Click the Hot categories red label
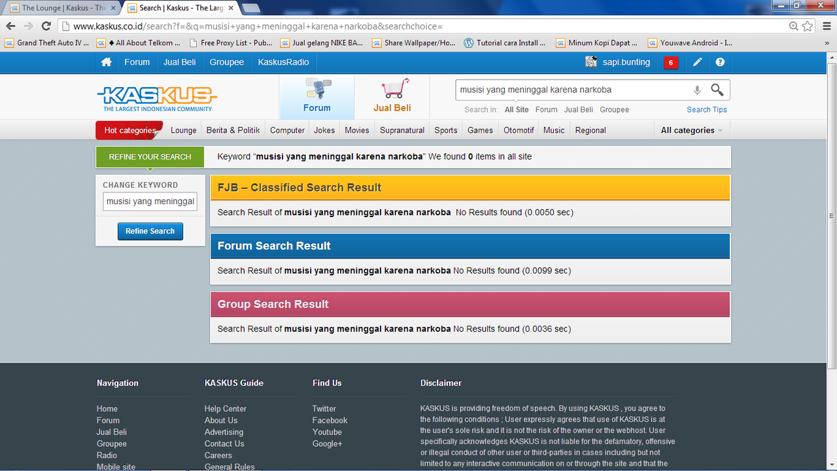This screenshot has width=837, height=471. point(129,130)
